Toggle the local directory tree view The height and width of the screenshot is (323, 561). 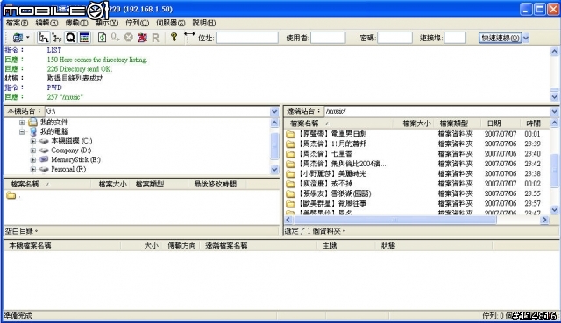(44, 38)
